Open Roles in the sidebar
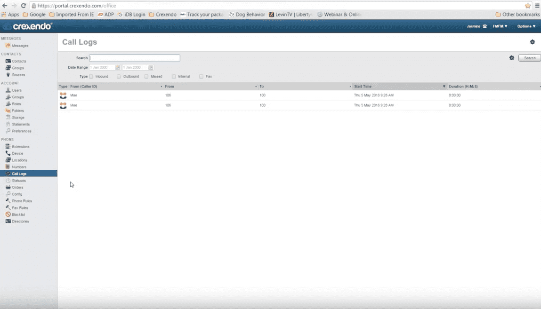The height and width of the screenshot is (309, 541). [16, 103]
